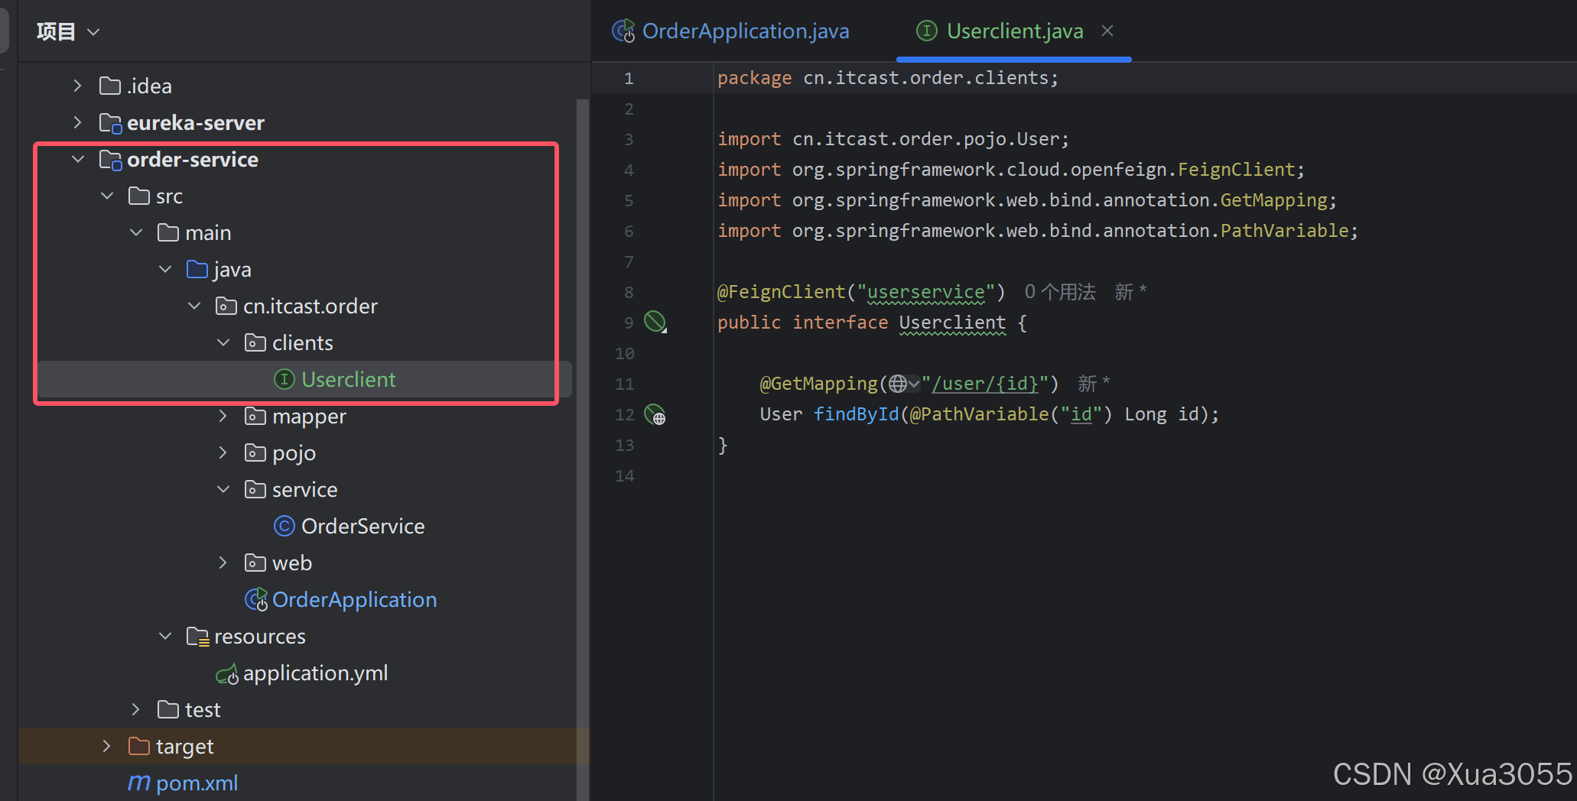Click the application.yml Spring config icon
This screenshot has width=1577, height=801.
point(227,674)
